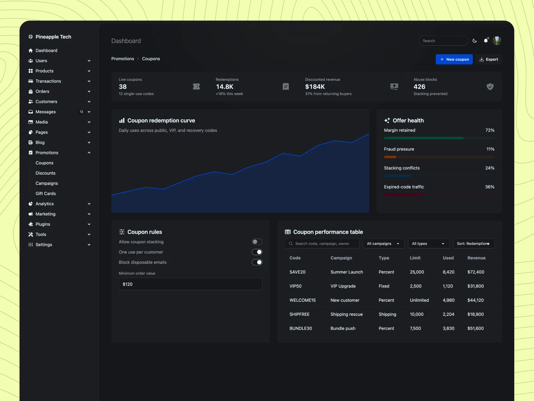Click the Products grid icon

(31, 71)
